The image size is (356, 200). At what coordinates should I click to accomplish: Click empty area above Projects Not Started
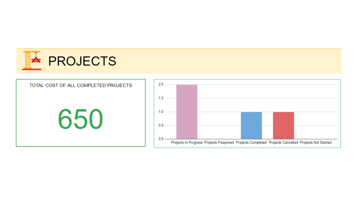pyautogui.click(x=316, y=112)
